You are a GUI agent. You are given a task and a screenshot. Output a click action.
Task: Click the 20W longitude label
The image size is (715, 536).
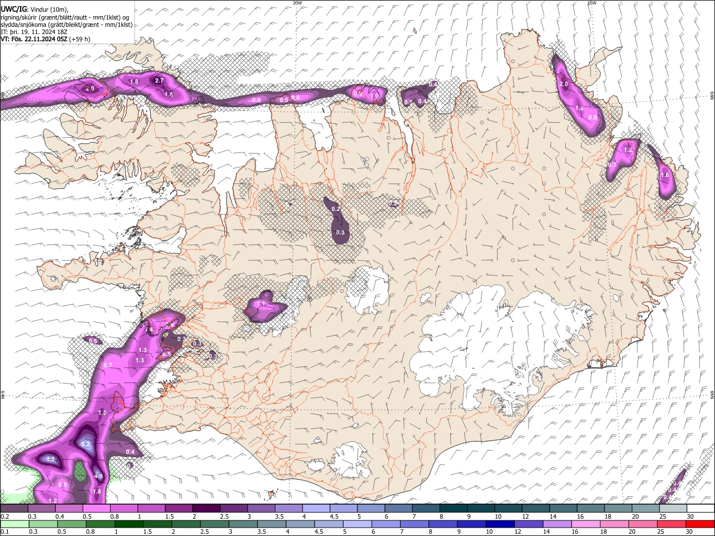tap(298, 3)
